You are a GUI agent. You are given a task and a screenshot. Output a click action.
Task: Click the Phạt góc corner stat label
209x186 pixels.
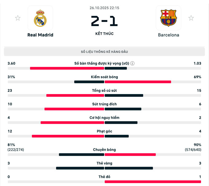click(104, 131)
